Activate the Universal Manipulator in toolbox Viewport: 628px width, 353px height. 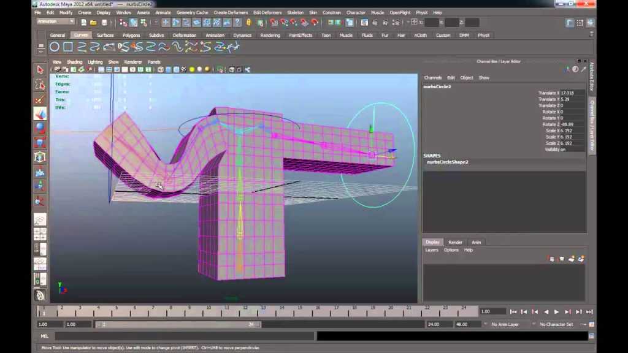[x=40, y=157]
